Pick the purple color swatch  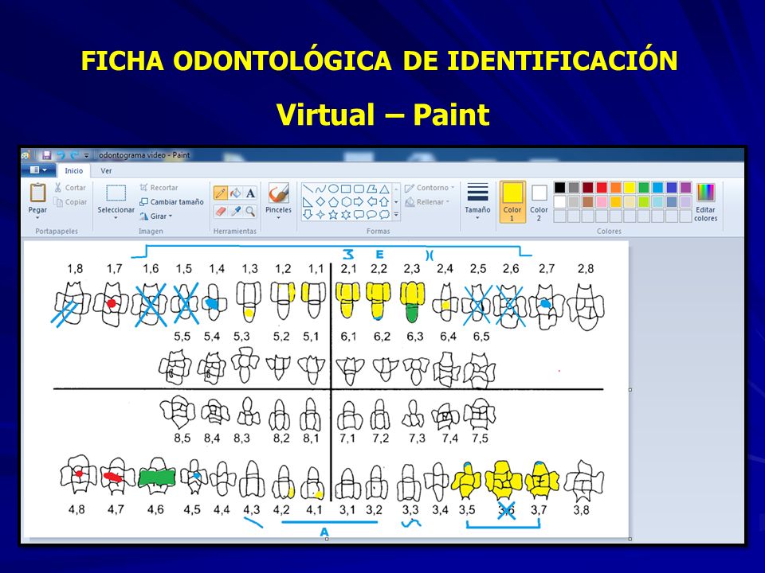coord(686,188)
